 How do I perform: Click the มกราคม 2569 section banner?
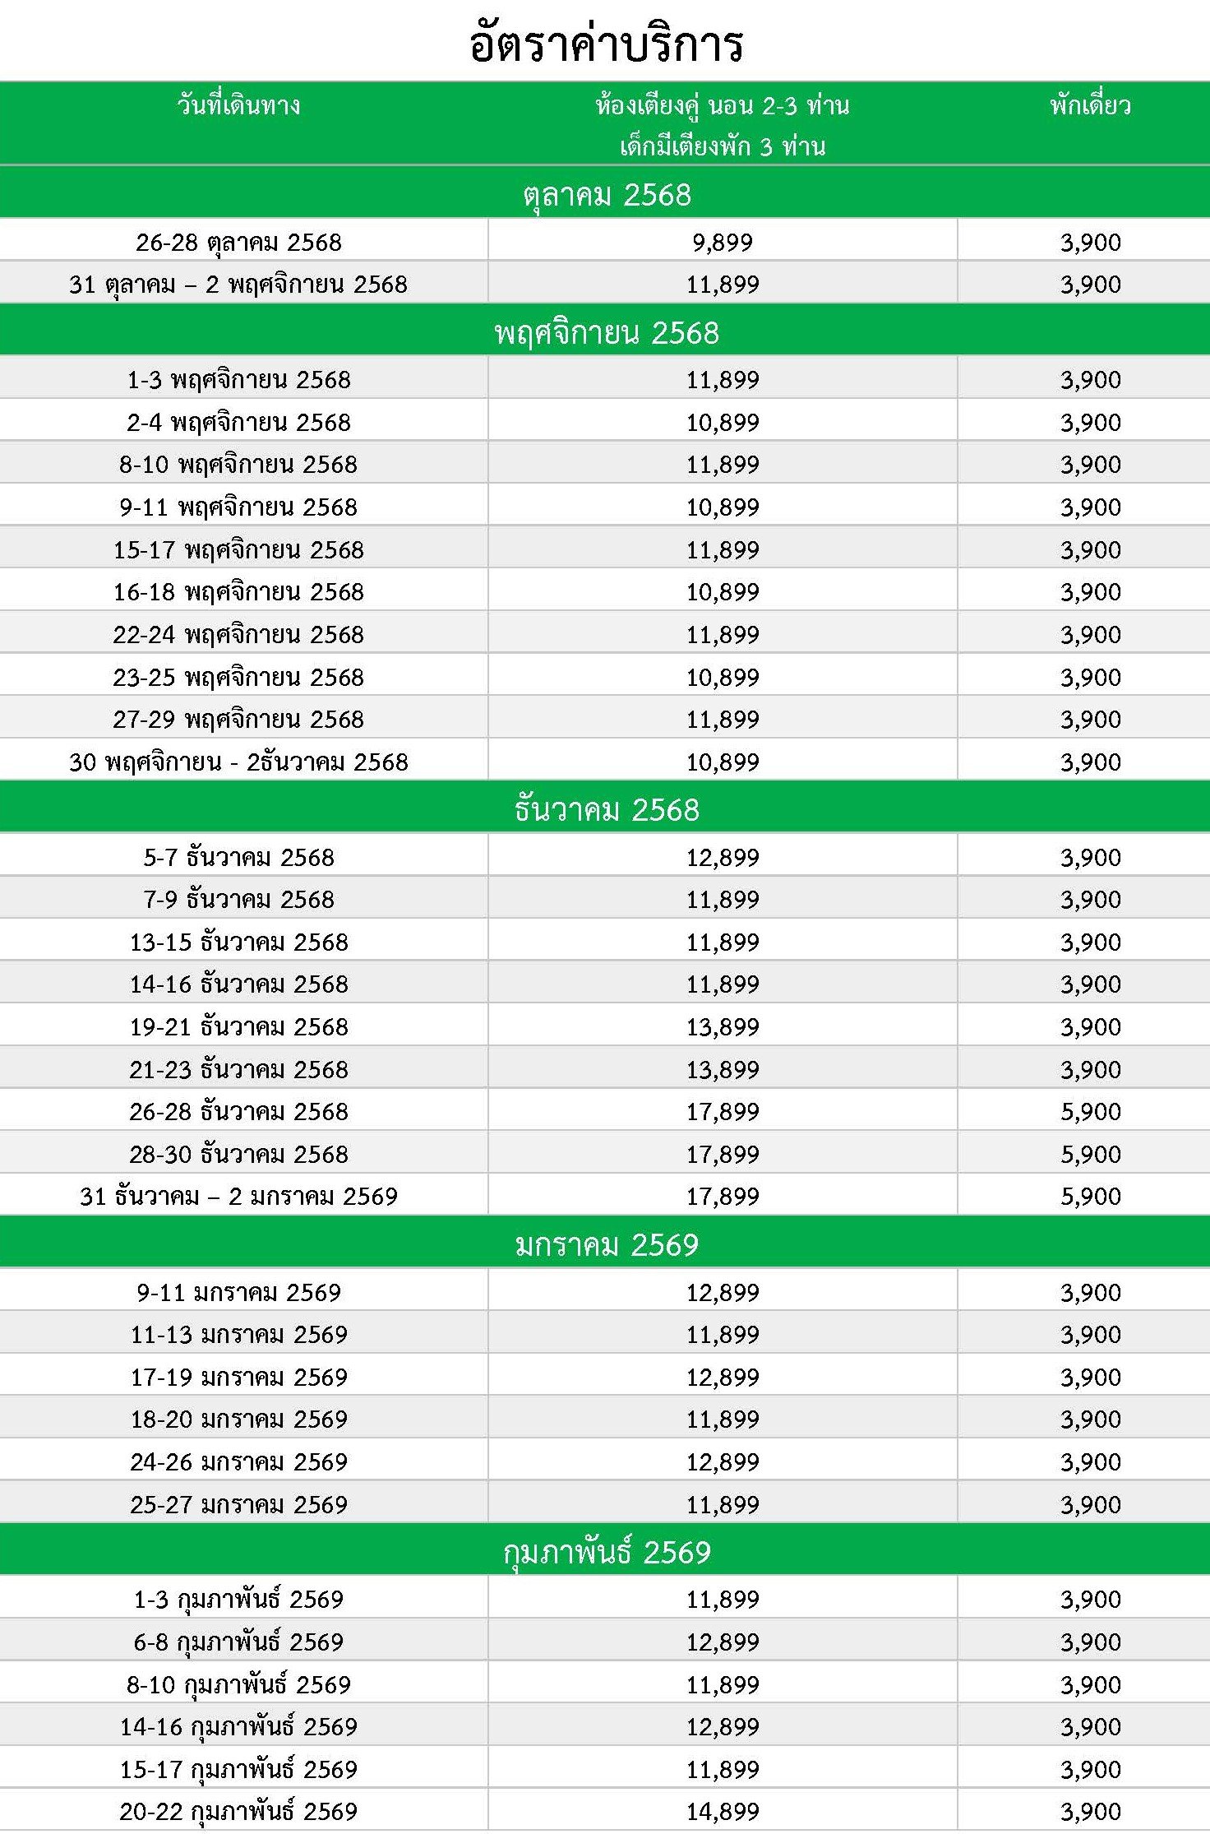(606, 1244)
